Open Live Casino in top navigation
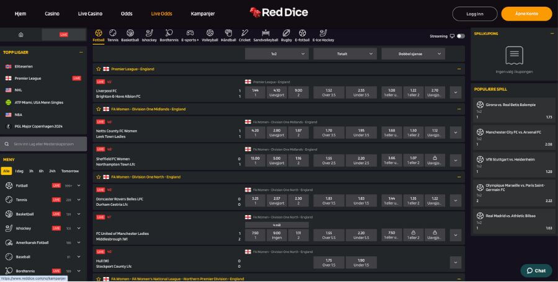This screenshot has height=282, width=558. 90,14
